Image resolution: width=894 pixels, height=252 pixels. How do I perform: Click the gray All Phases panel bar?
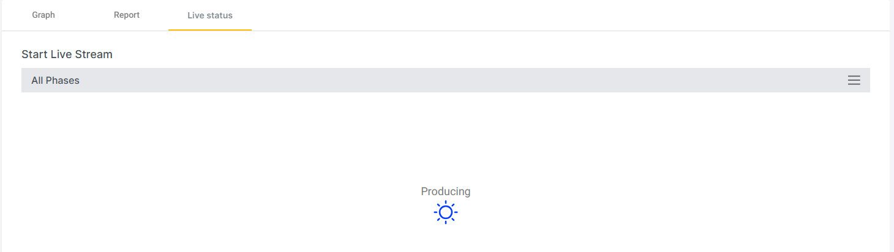[446, 80]
